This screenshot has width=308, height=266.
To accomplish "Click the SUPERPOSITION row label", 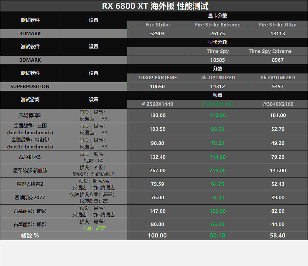I will 30,86.
